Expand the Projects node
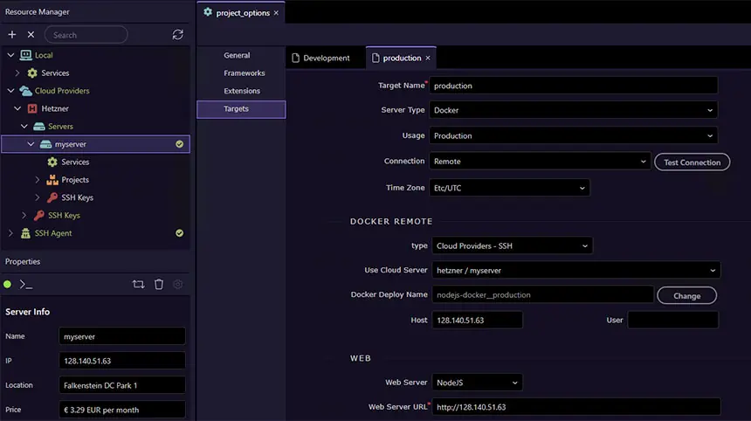This screenshot has height=421, width=751. pyautogui.click(x=38, y=180)
